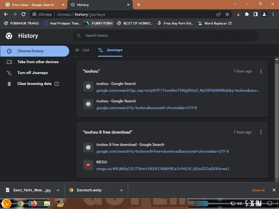
Task: Click the pinned extension avatar icon
Action: 238,14
